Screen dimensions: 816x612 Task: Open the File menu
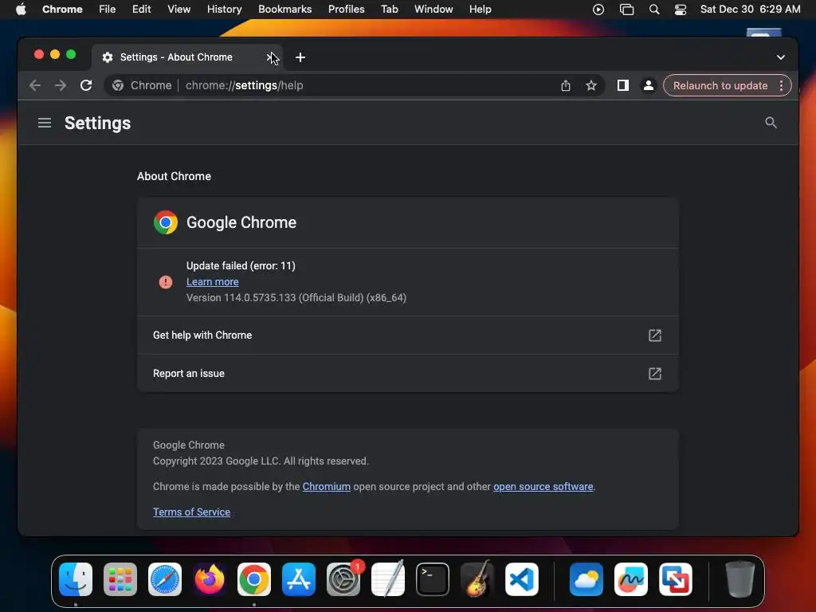click(108, 10)
